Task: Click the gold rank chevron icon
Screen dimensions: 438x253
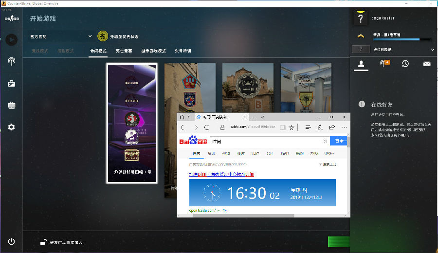Action: (361, 36)
